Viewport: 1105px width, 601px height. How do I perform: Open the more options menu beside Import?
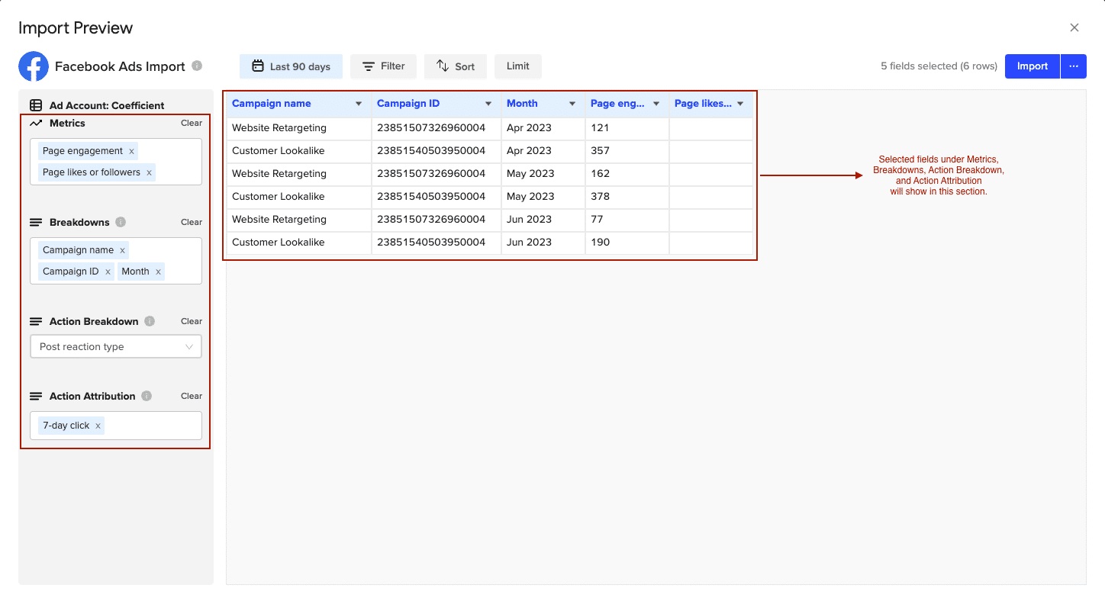[x=1073, y=66]
